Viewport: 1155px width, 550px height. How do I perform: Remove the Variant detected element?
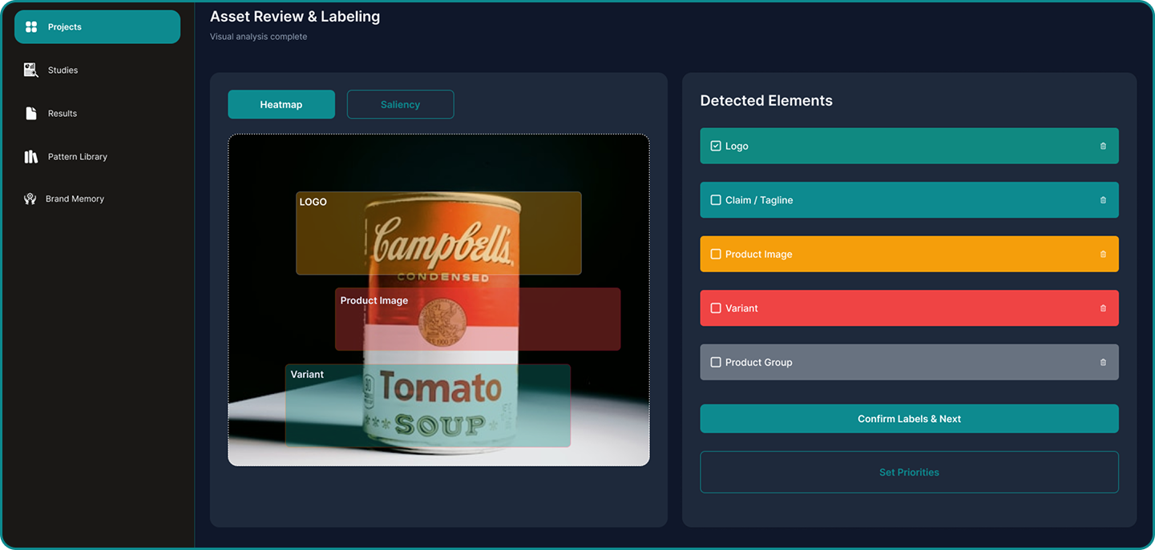[1103, 307]
